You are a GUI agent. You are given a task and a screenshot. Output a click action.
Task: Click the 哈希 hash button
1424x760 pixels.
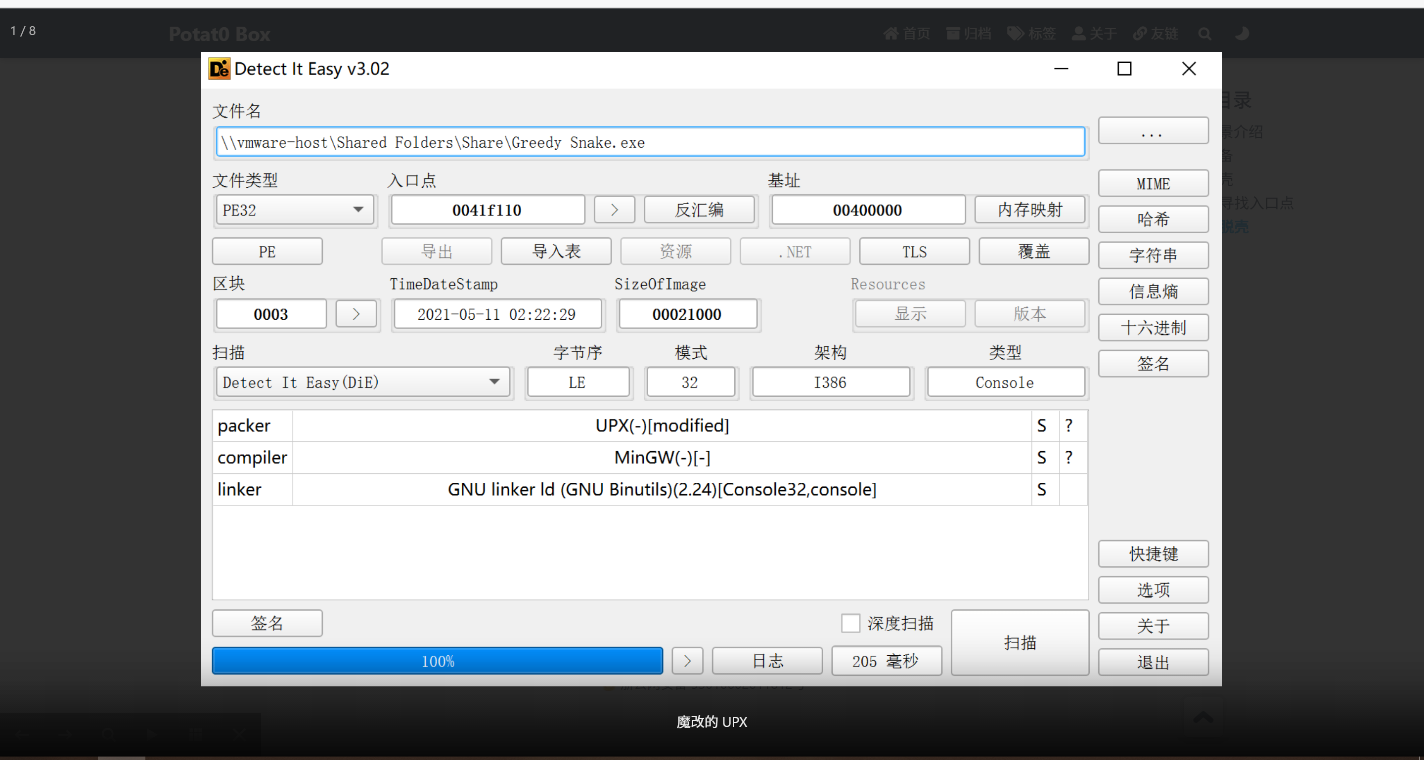(x=1153, y=219)
